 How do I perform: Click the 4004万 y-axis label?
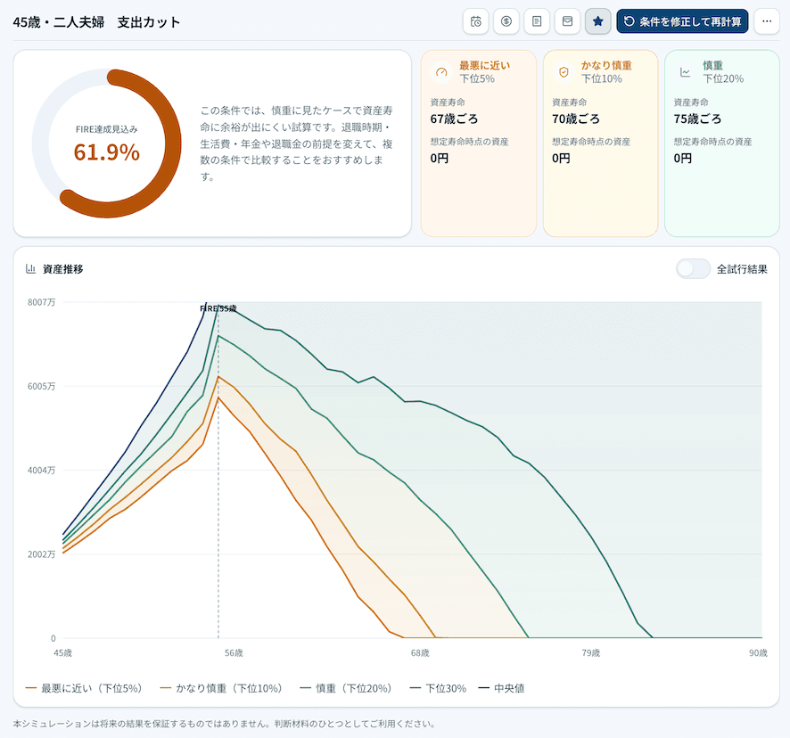[41, 470]
